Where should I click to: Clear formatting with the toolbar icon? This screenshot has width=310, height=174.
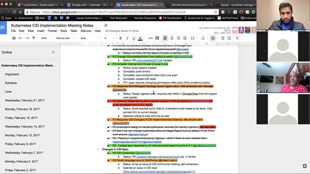(237, 38)
